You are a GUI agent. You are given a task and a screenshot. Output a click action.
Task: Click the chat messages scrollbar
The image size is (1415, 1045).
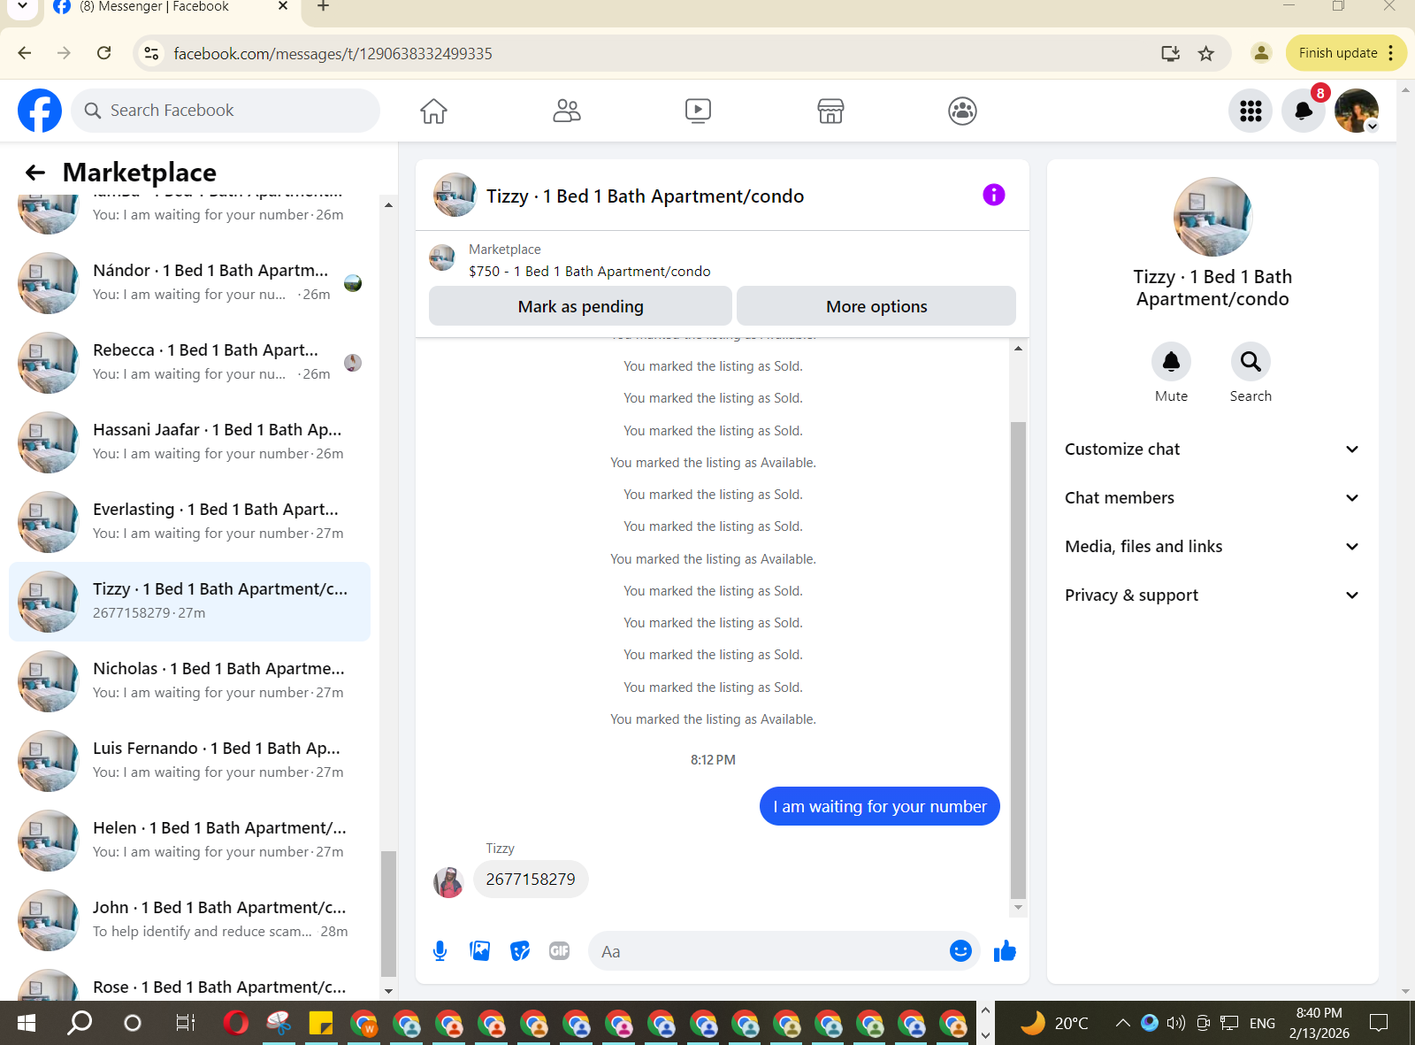click(x=1018, y=660)
